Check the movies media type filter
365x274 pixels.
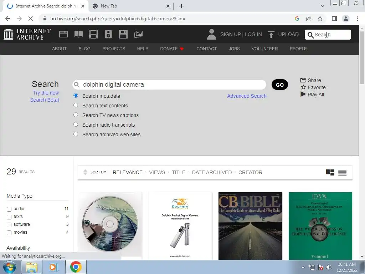coord(9,233)
